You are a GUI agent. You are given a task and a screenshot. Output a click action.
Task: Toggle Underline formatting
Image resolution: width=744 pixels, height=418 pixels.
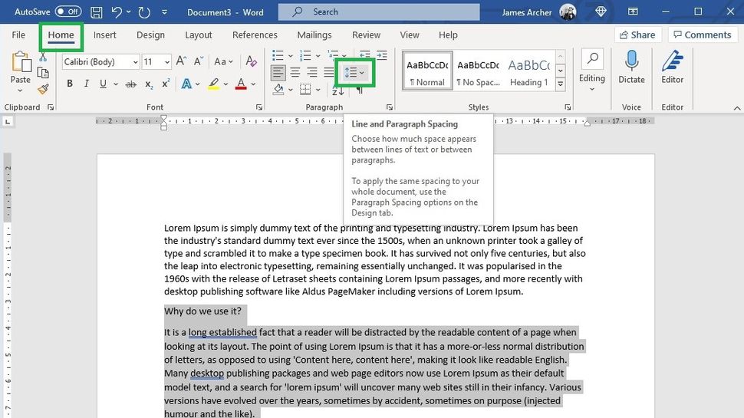click(103, 84)
